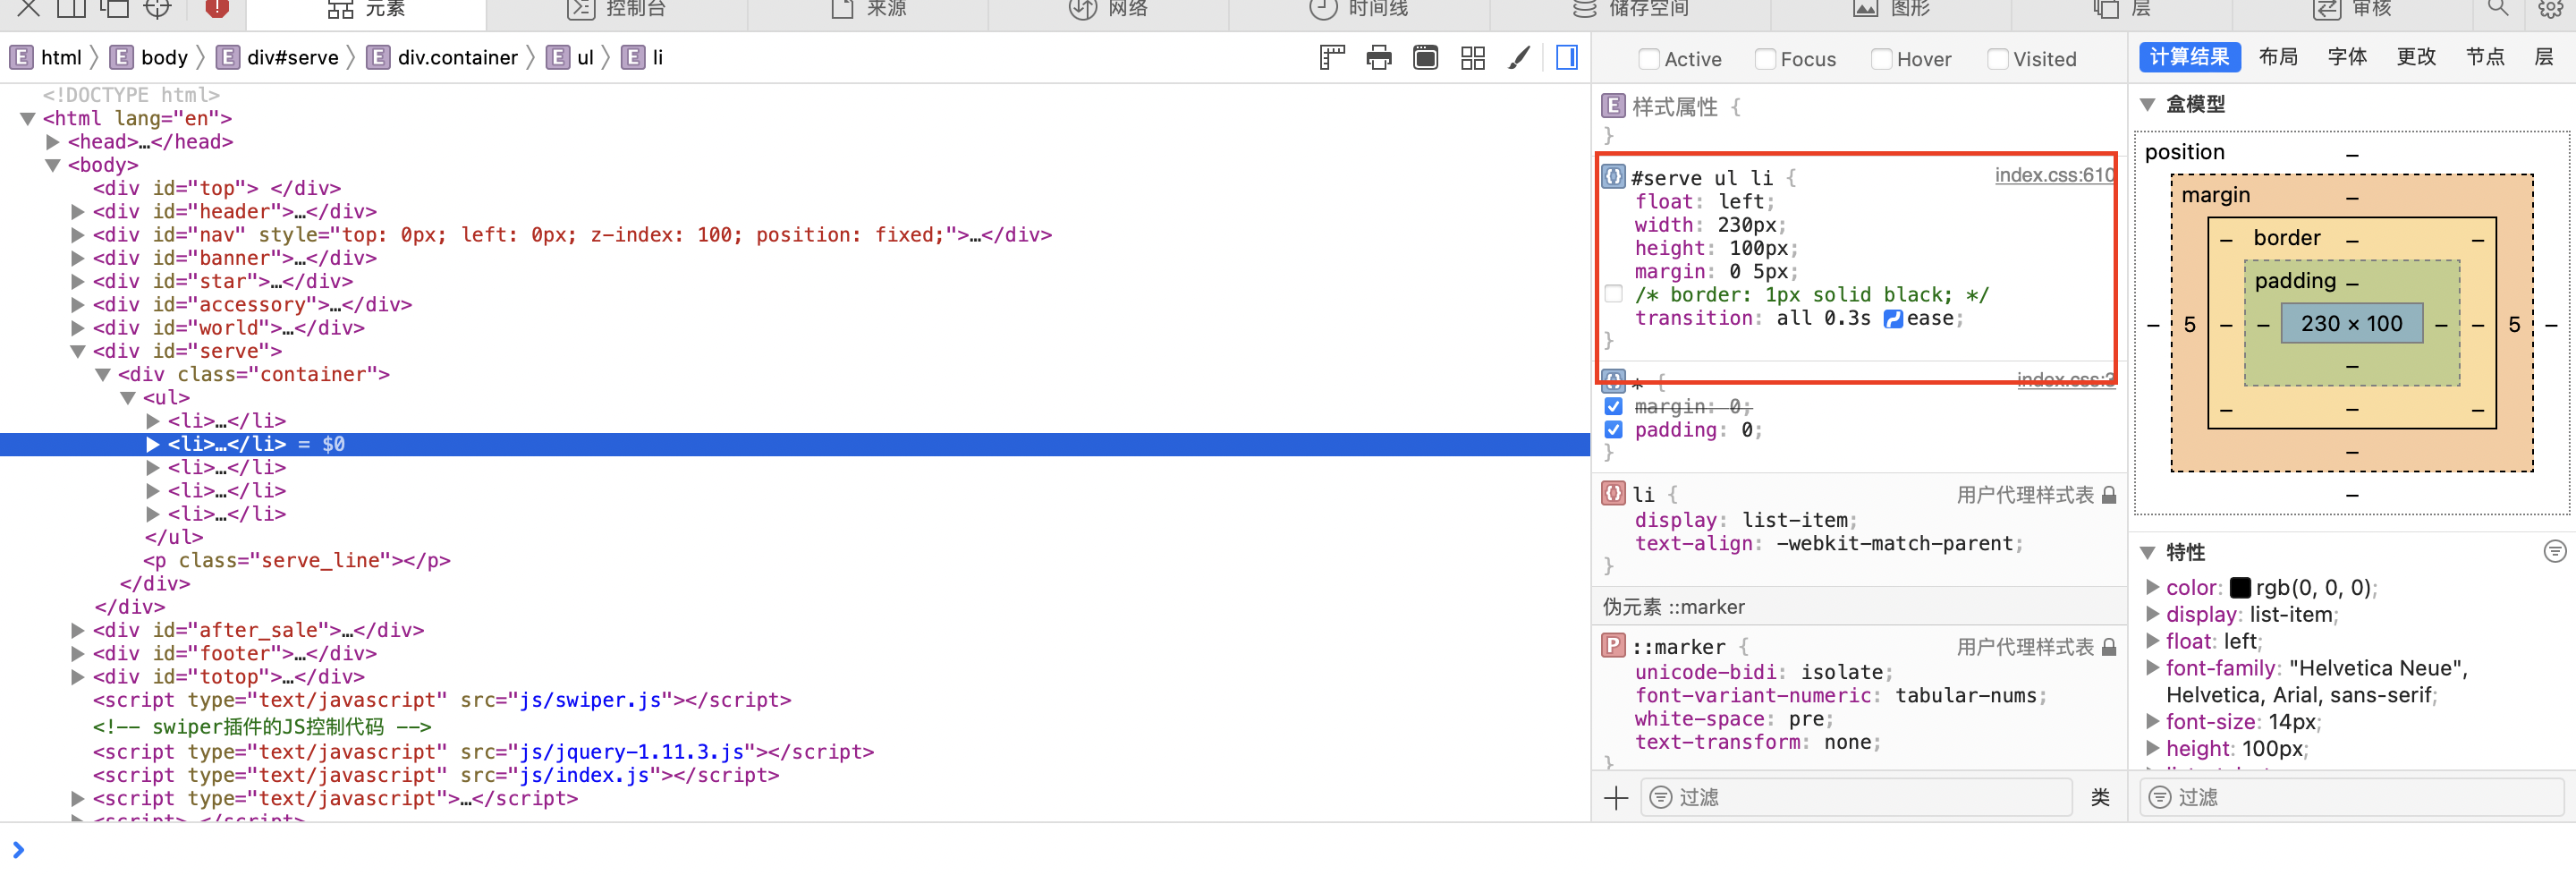Click the 类 classes button

coord(2100,798)
